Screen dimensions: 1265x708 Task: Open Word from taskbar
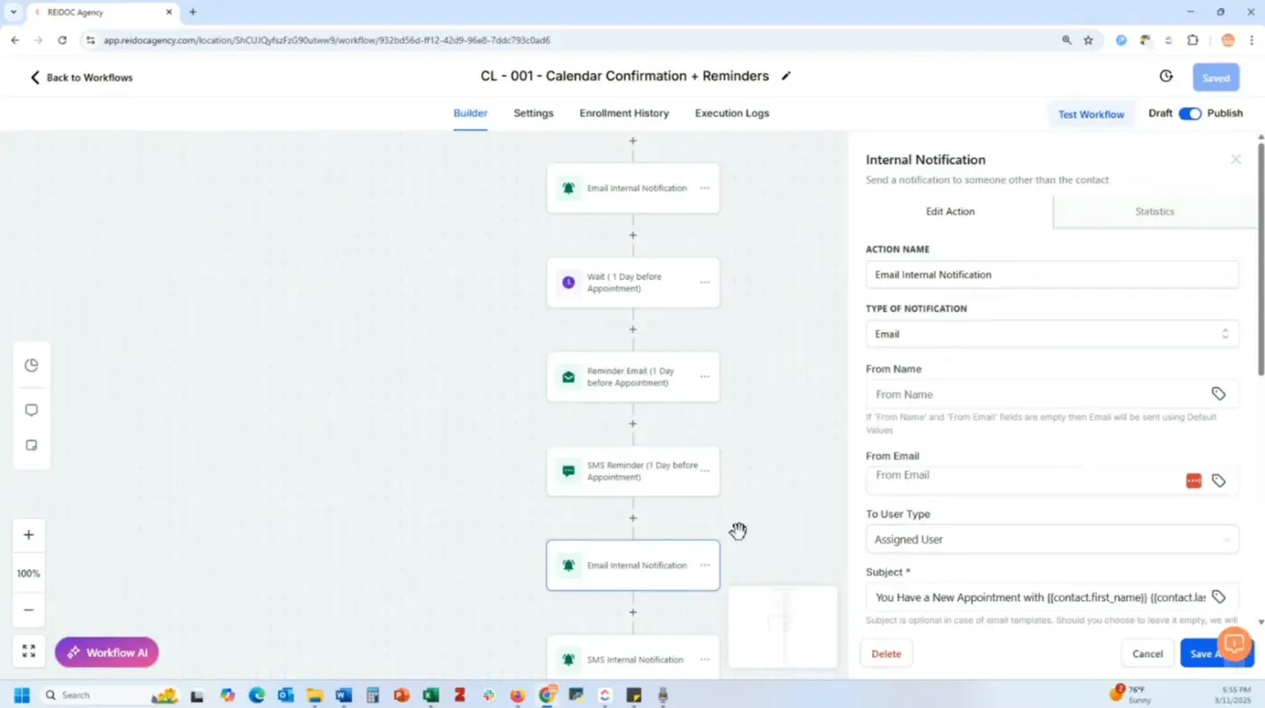tap(343, 695)
